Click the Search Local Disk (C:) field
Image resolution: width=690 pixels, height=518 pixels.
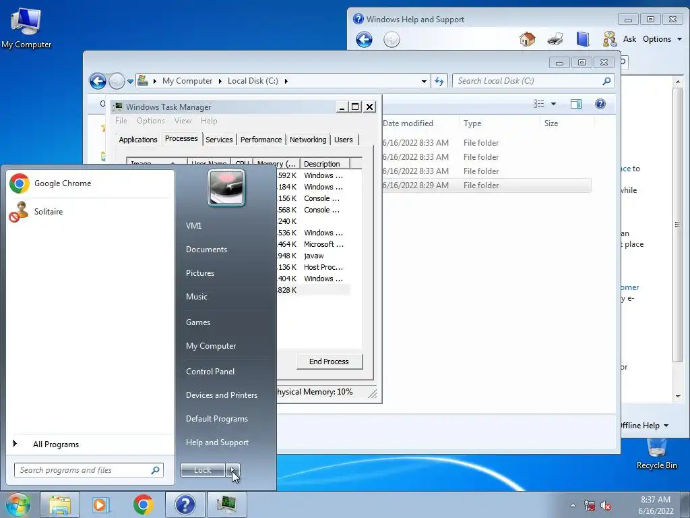click(534, 81)
